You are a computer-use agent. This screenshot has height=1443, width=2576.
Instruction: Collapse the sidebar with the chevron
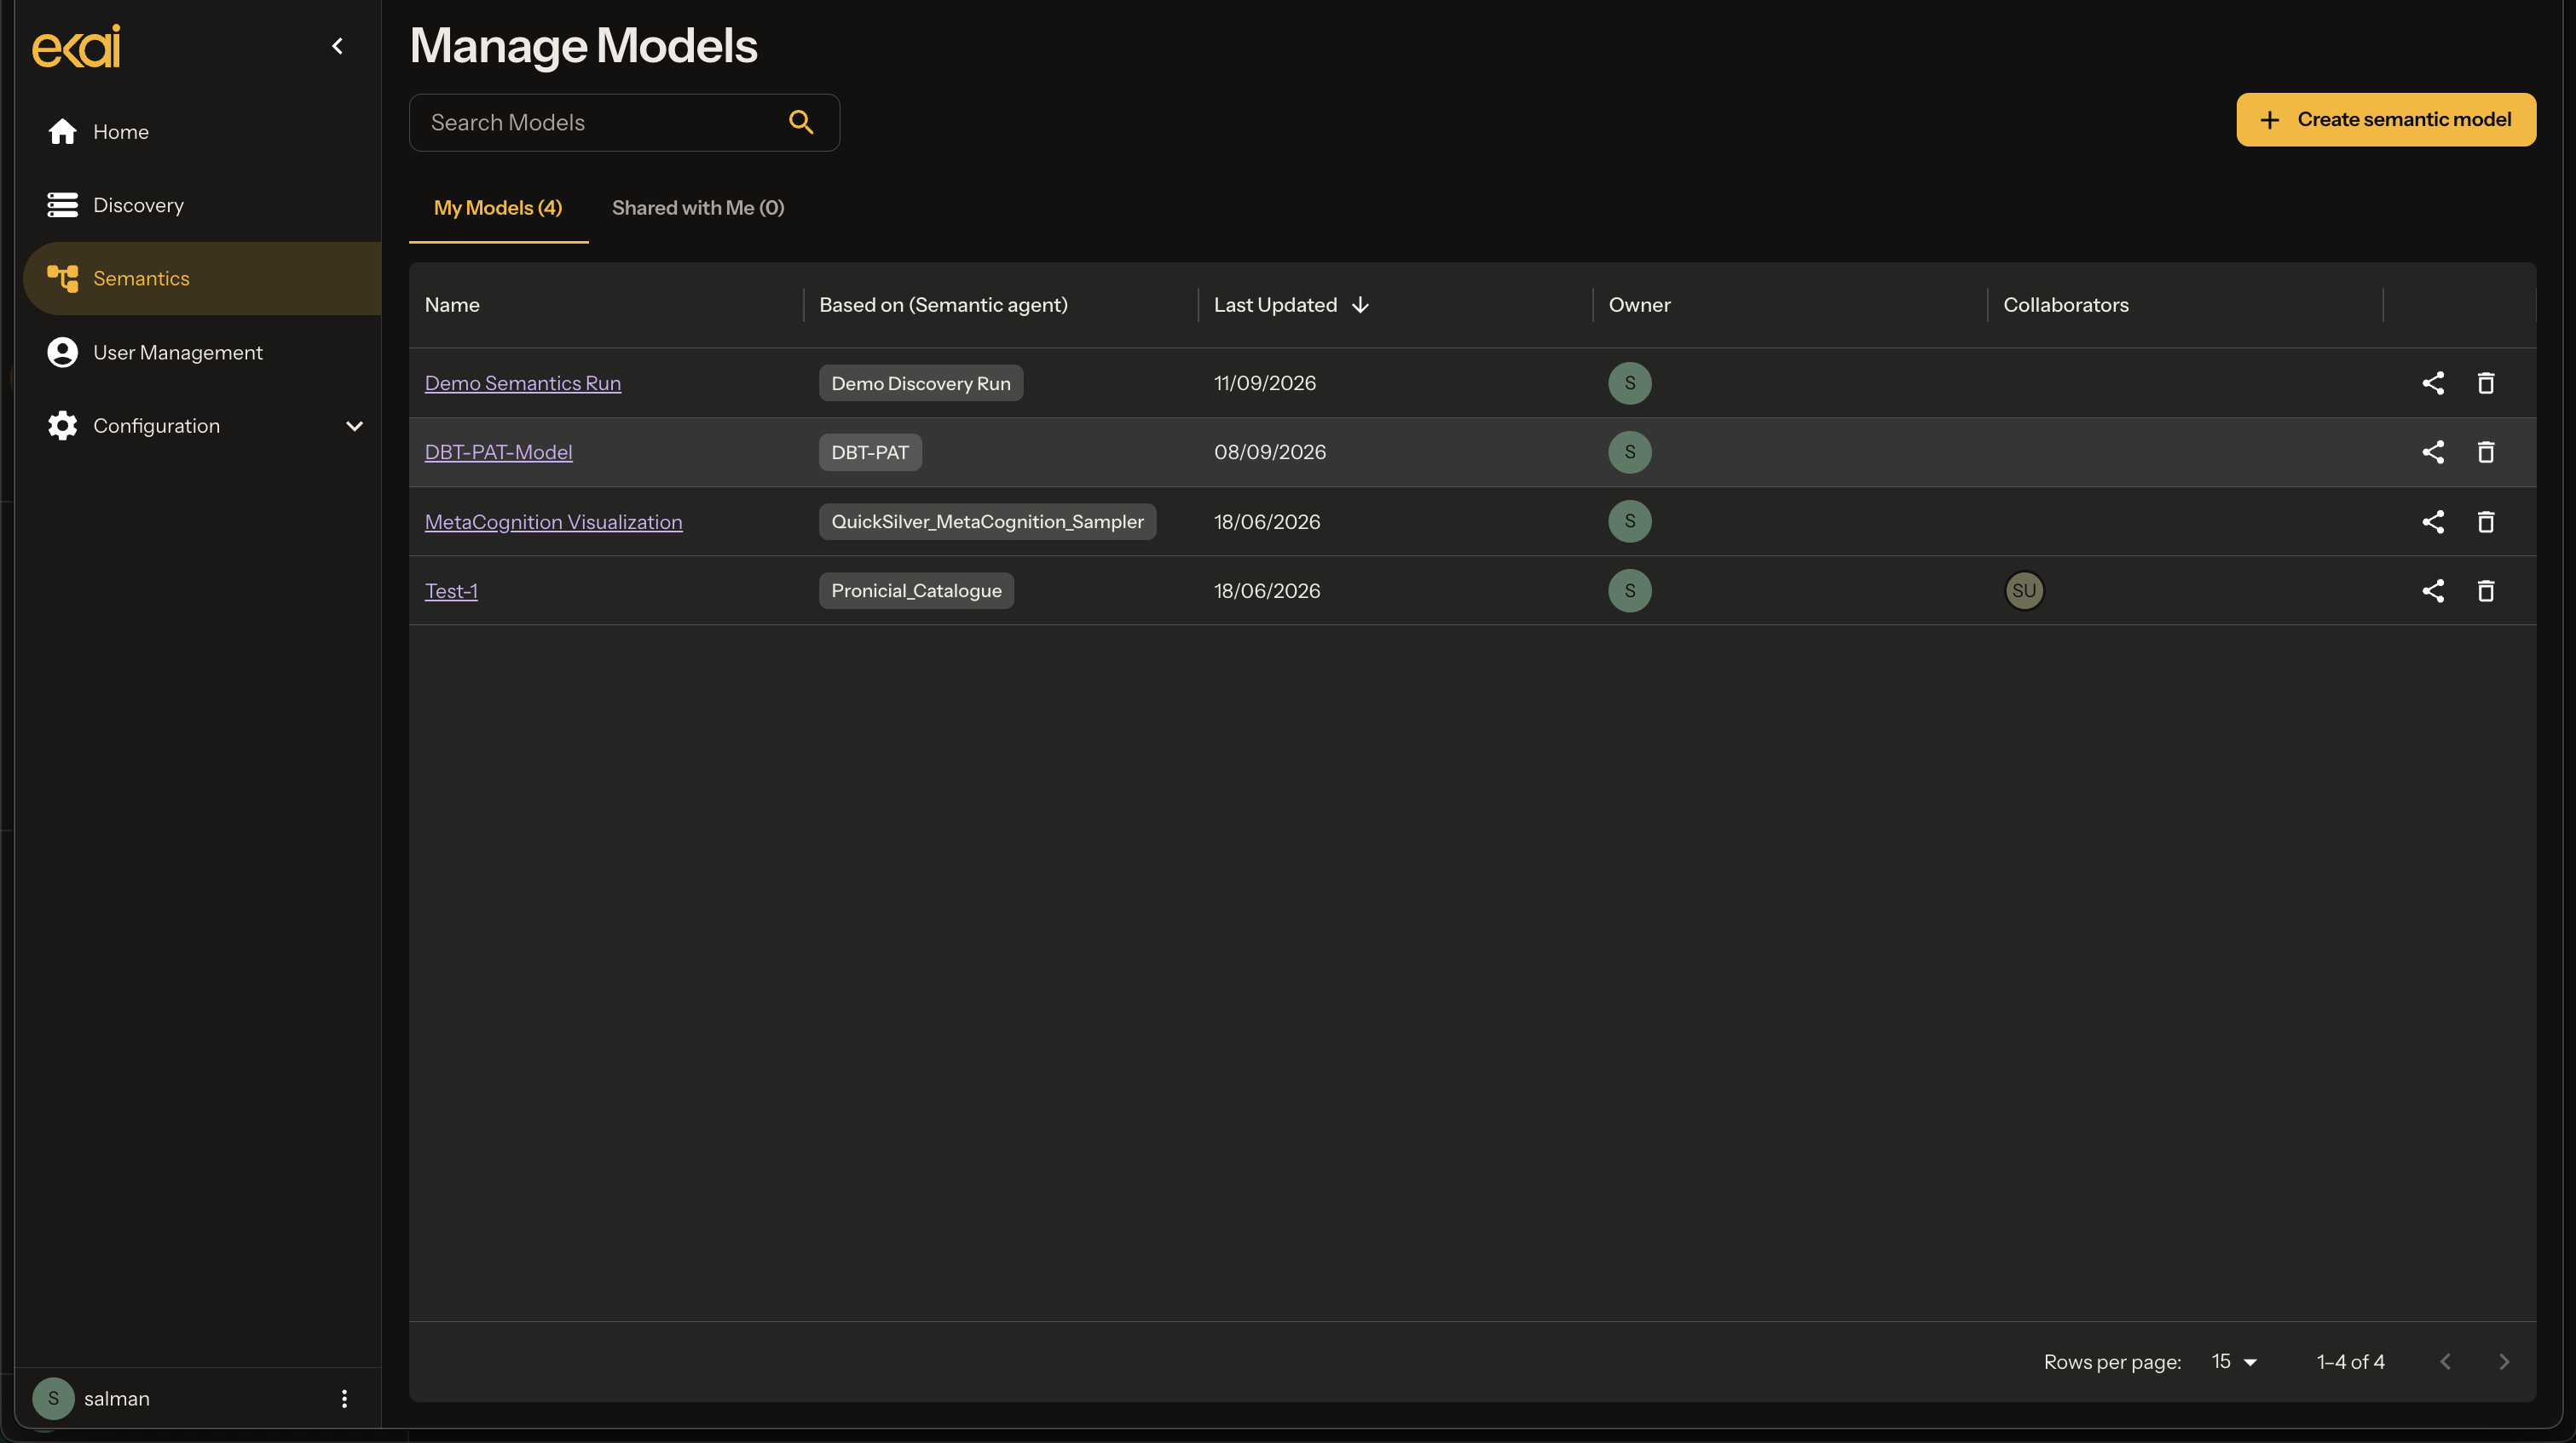coord(338,46)
